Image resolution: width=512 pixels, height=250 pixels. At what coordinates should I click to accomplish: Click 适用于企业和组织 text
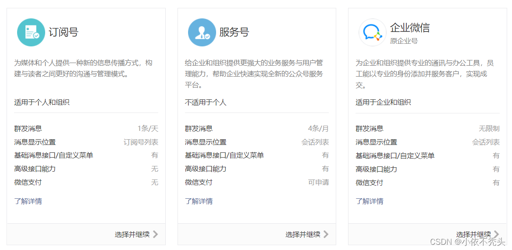(x=383, y=102)
